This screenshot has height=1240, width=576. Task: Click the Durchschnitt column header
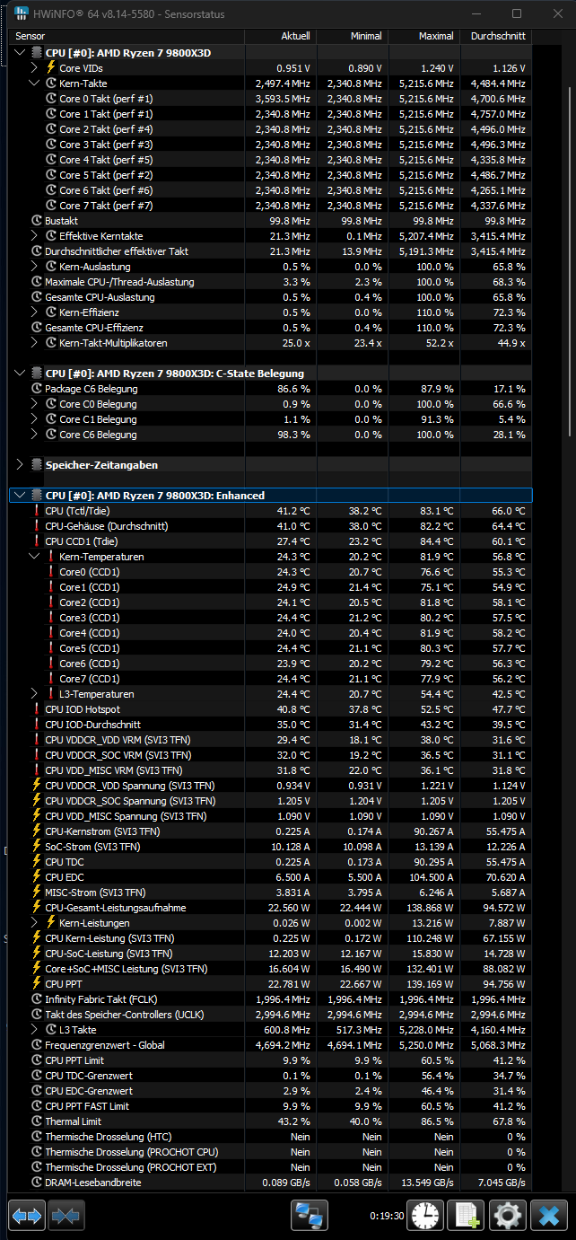495,37
